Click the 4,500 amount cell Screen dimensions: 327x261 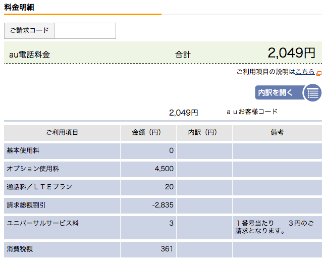[x=148, y=169]
